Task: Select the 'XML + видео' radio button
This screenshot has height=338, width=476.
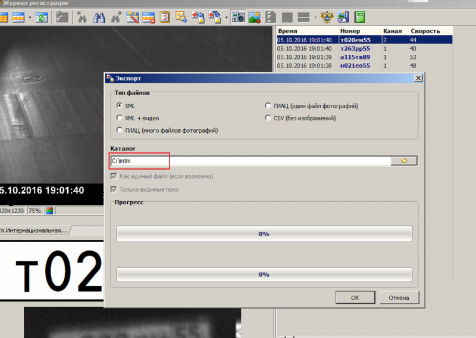Action: pos(120,118)
